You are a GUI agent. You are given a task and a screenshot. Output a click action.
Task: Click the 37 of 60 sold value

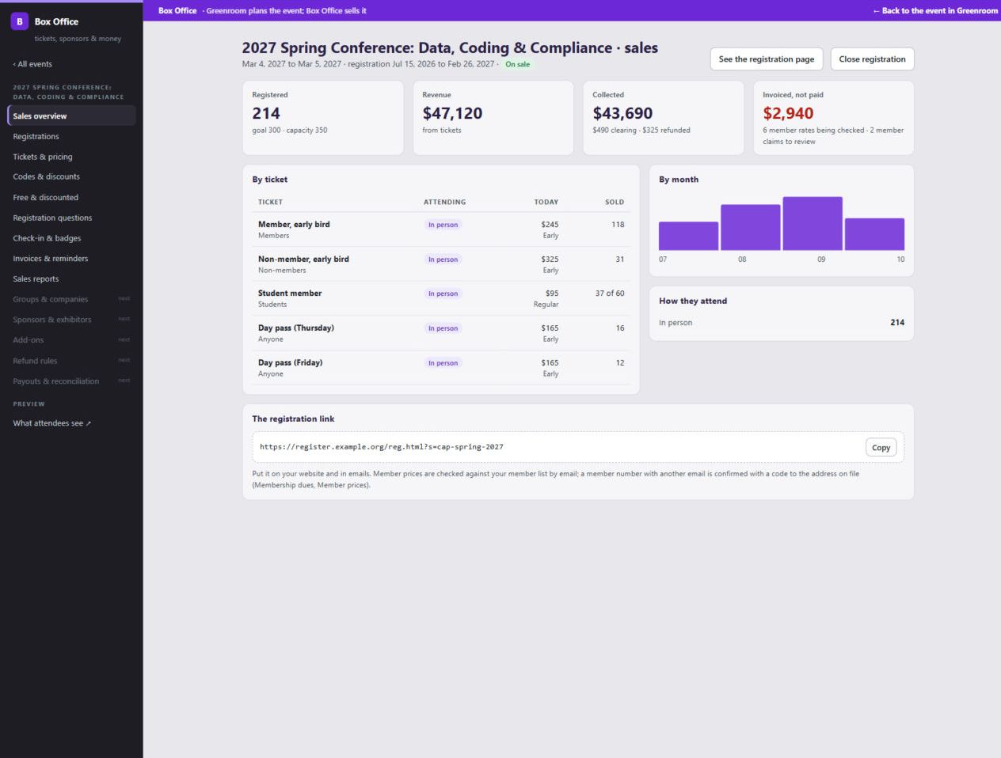click(x=610, y=294)
